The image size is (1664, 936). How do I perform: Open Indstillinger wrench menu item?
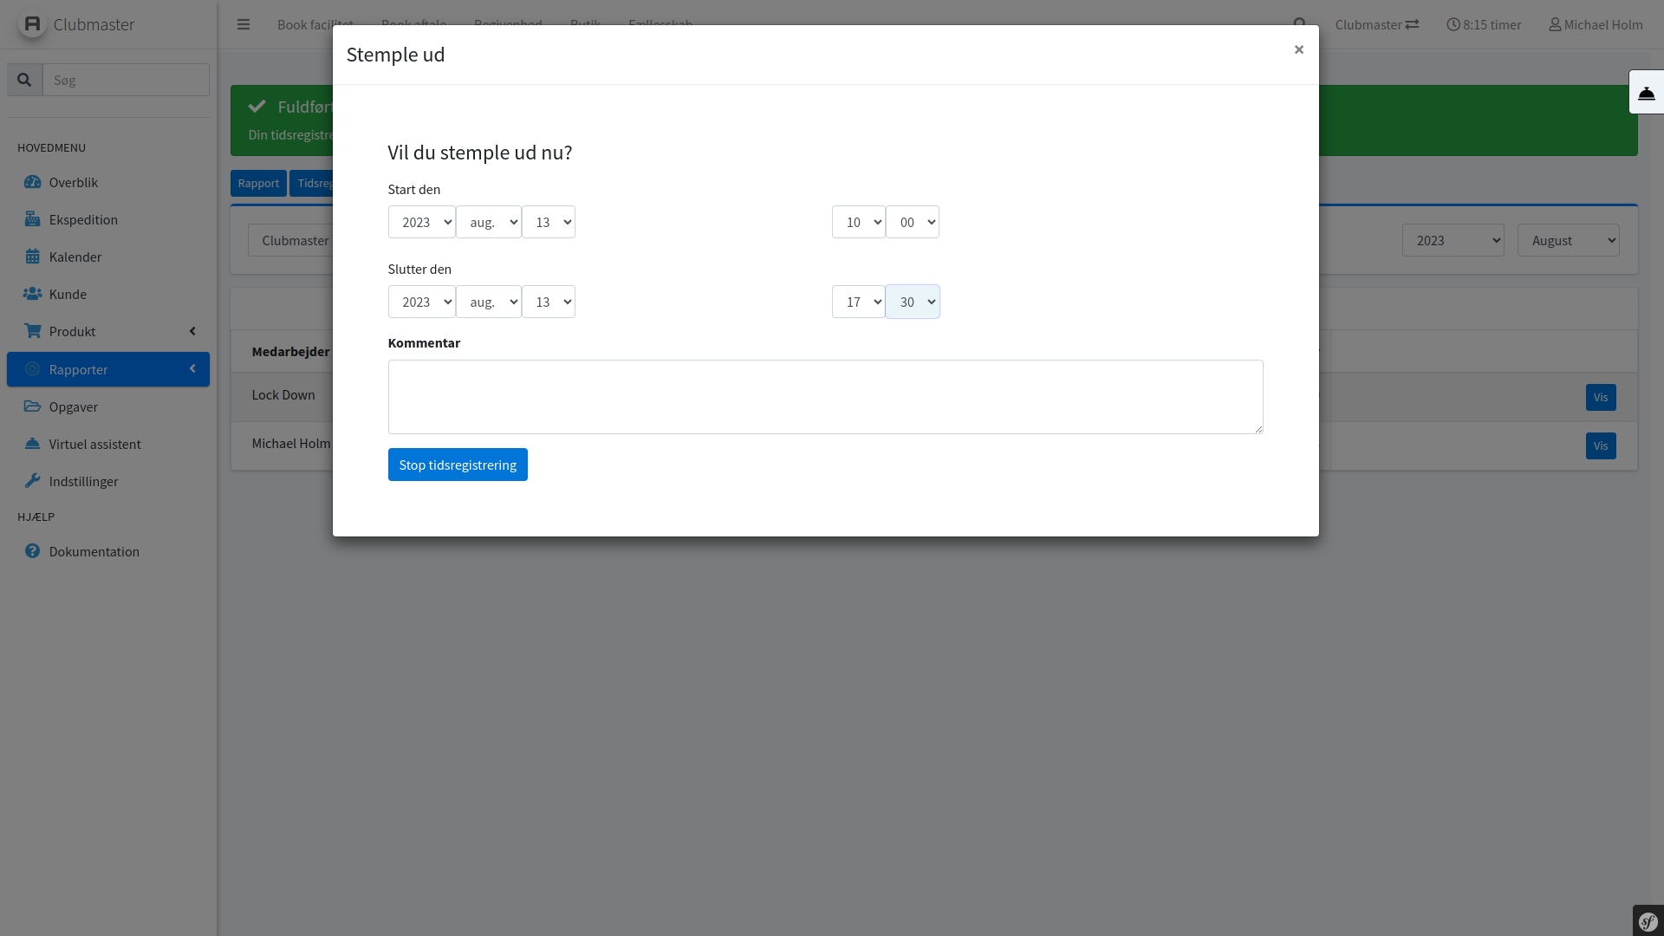[x=83, y=481]
